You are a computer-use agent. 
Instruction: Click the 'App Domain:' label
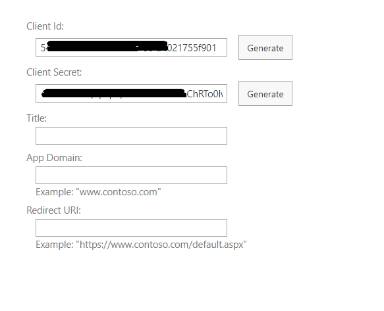point(55,158)
